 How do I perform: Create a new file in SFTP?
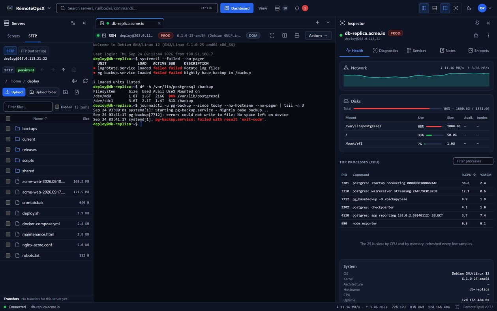pyautogui.click(x=77, y=92)
